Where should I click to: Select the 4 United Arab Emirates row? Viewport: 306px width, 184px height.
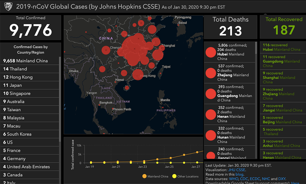(30, 167)
